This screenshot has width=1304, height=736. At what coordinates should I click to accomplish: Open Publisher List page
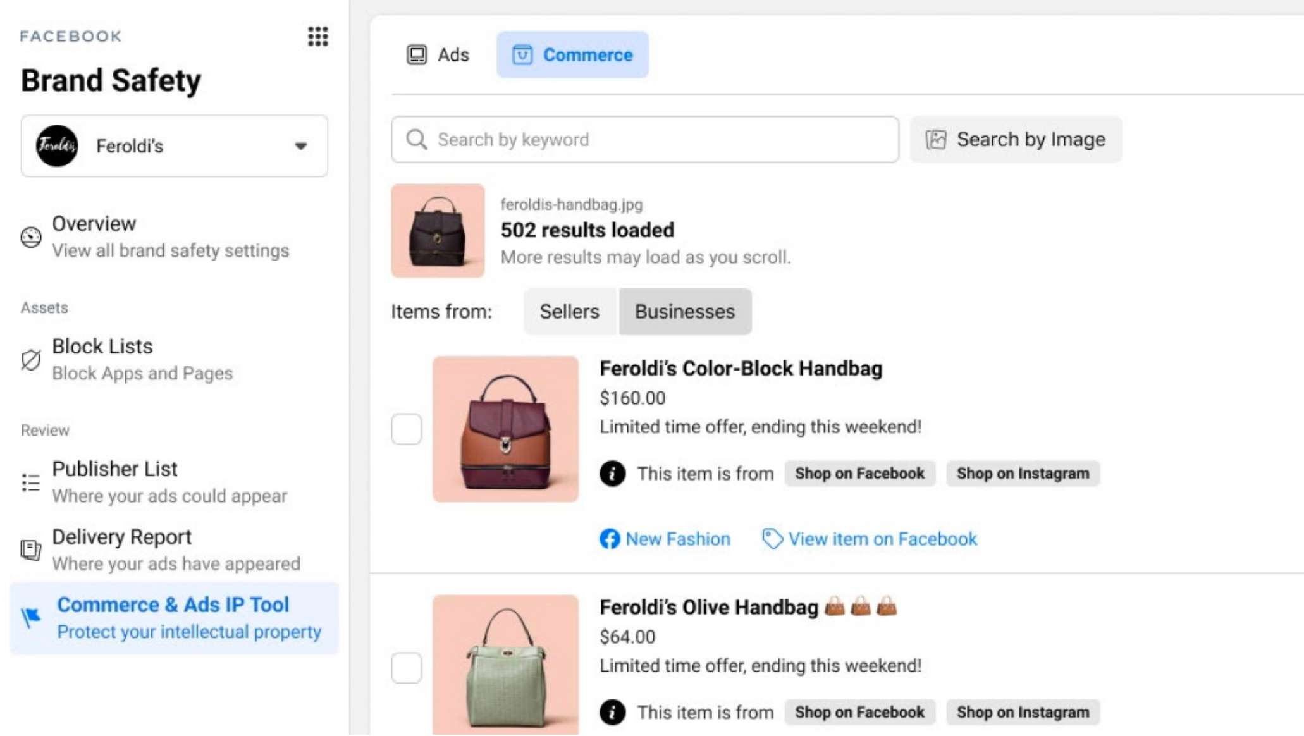click(169, 482)
